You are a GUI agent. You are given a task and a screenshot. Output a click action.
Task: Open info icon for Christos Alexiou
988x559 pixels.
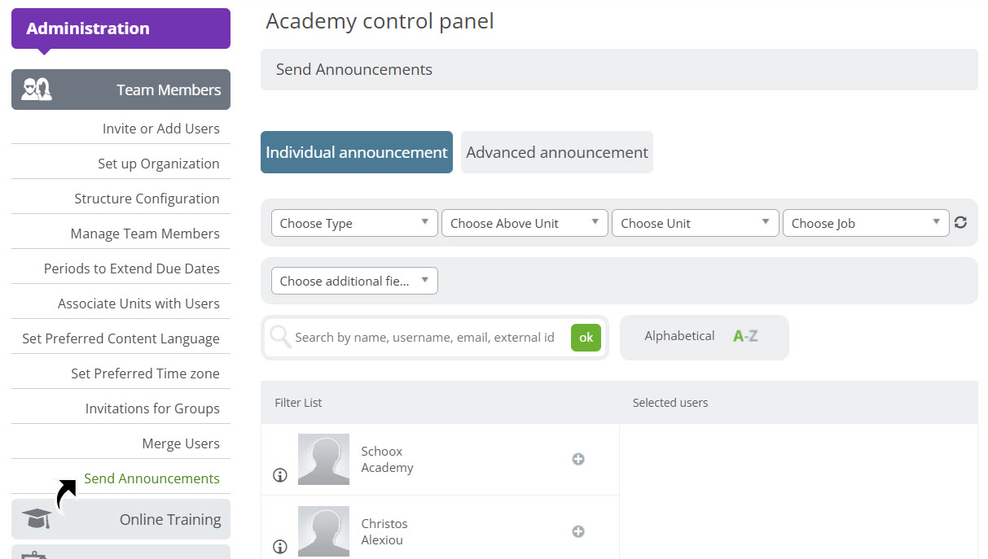pyautogui.click(x=280, y=547)
